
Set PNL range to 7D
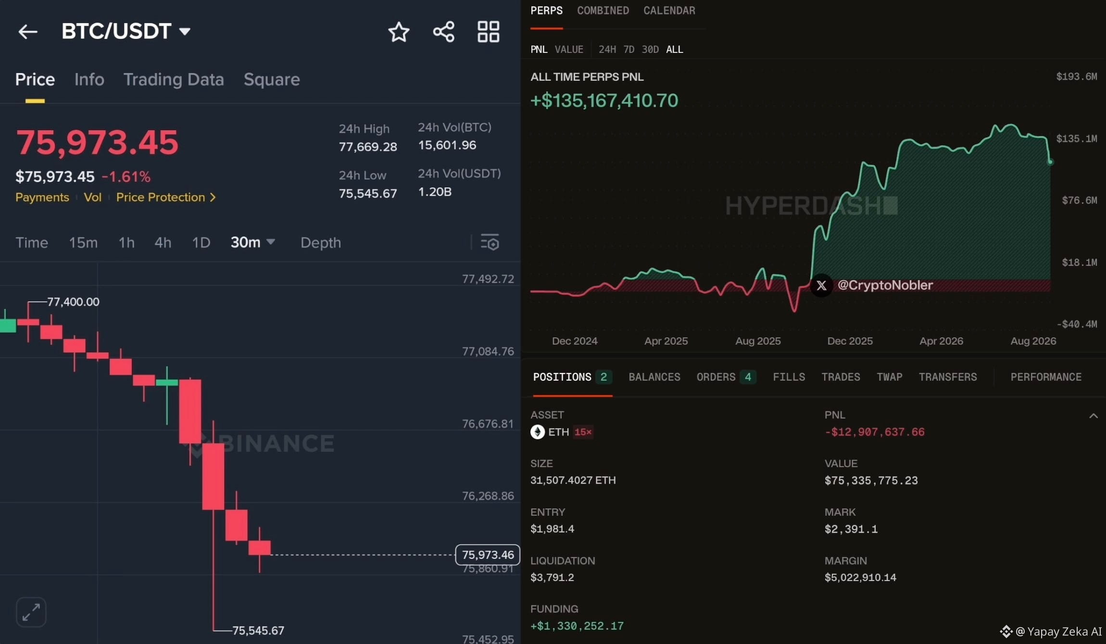[628, 50]
